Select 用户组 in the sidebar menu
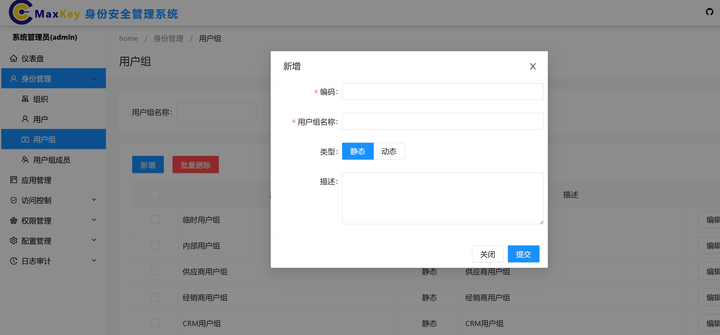The image size is (720, 335). pyautogui.click(x=44, y=139)
